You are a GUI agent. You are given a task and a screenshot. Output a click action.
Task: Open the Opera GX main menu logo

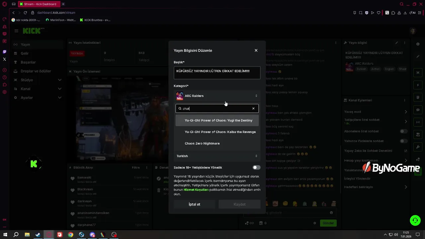point(5,4)
